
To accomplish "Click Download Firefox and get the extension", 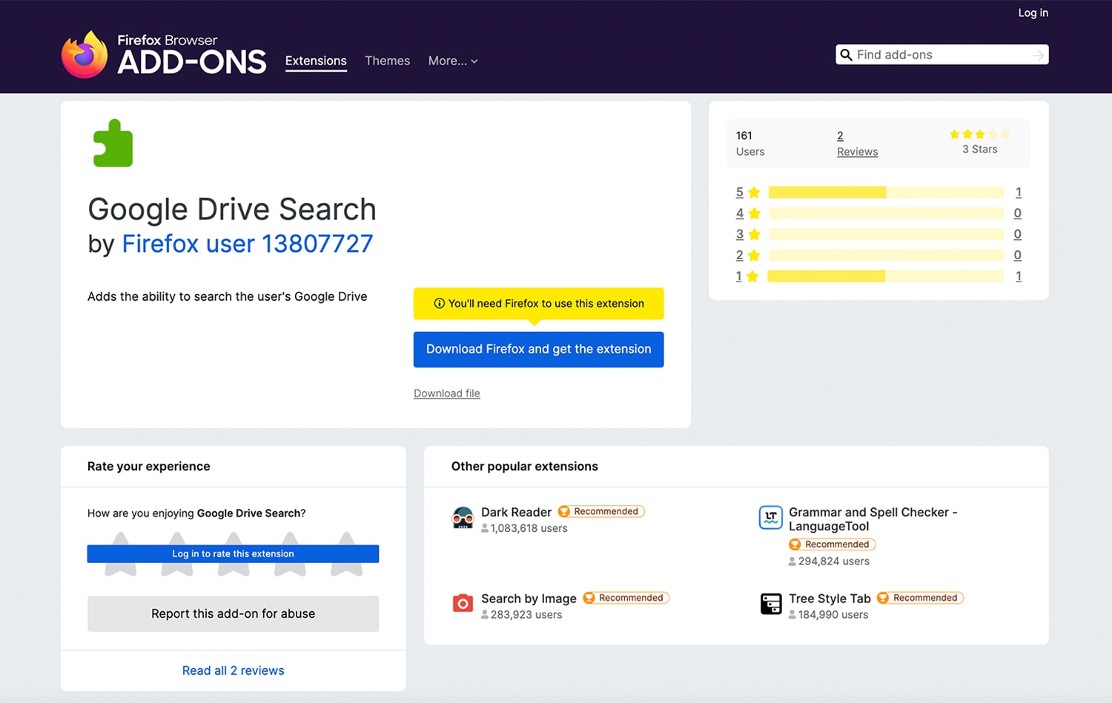I will click(x=538, y=349).
